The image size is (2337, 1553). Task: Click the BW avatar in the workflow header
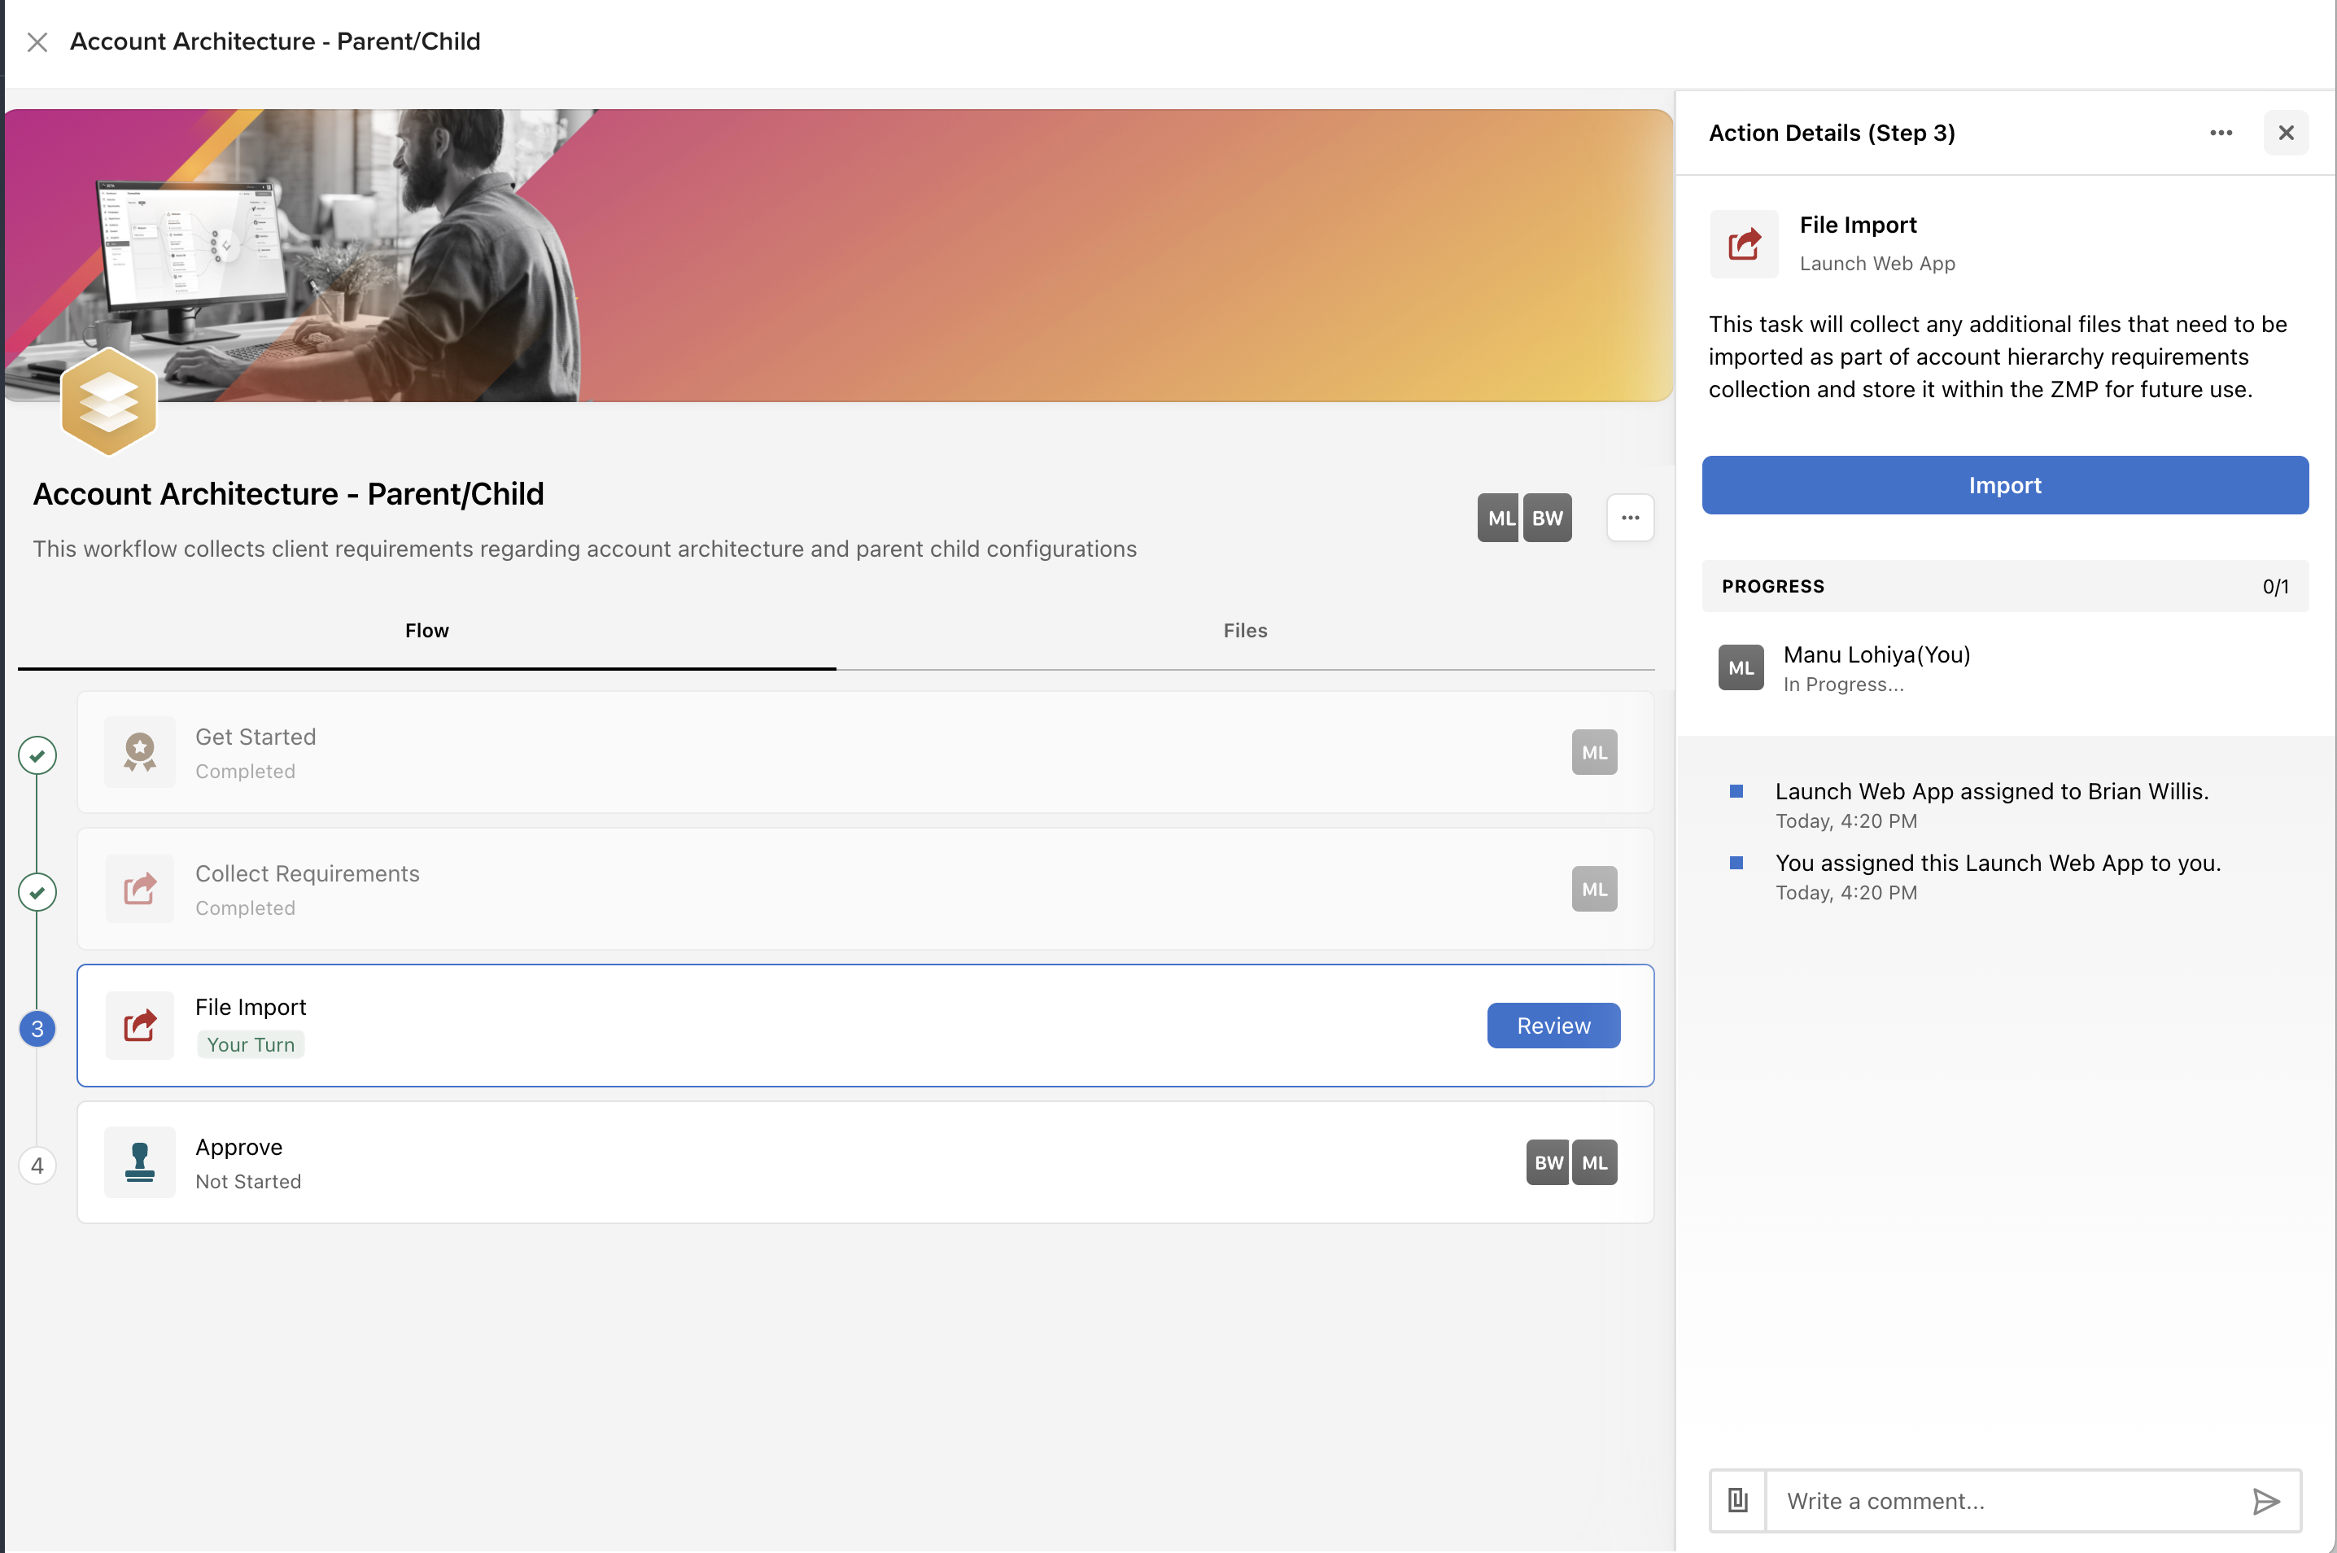point(1547,518)
